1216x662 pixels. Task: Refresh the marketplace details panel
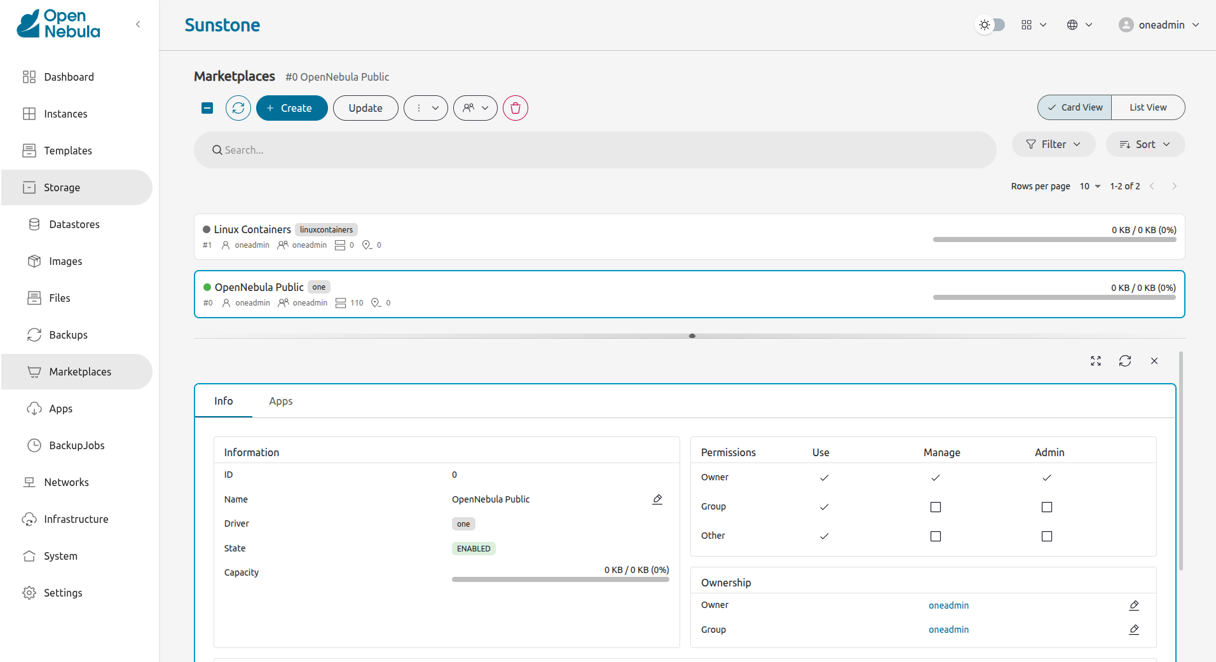1125,361
